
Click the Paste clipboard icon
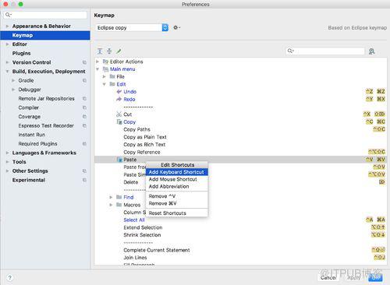(x=119, y=160)
